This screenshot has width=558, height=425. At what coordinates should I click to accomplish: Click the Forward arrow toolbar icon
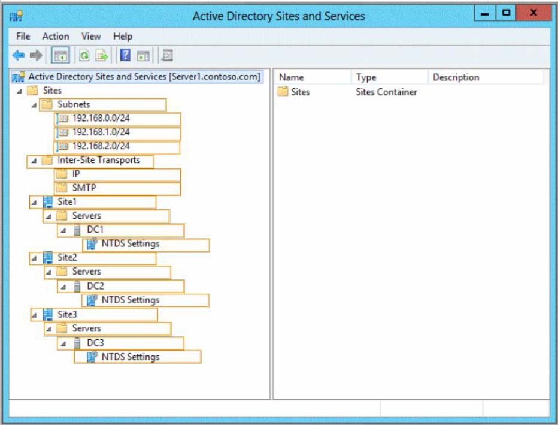(36, 56)
